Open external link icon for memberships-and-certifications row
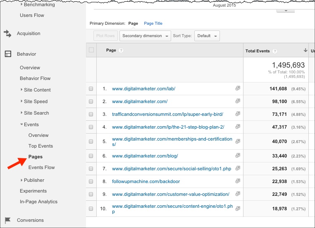Image resolution: width=315 pixels, height=228 pixels. tap(238, 141)
